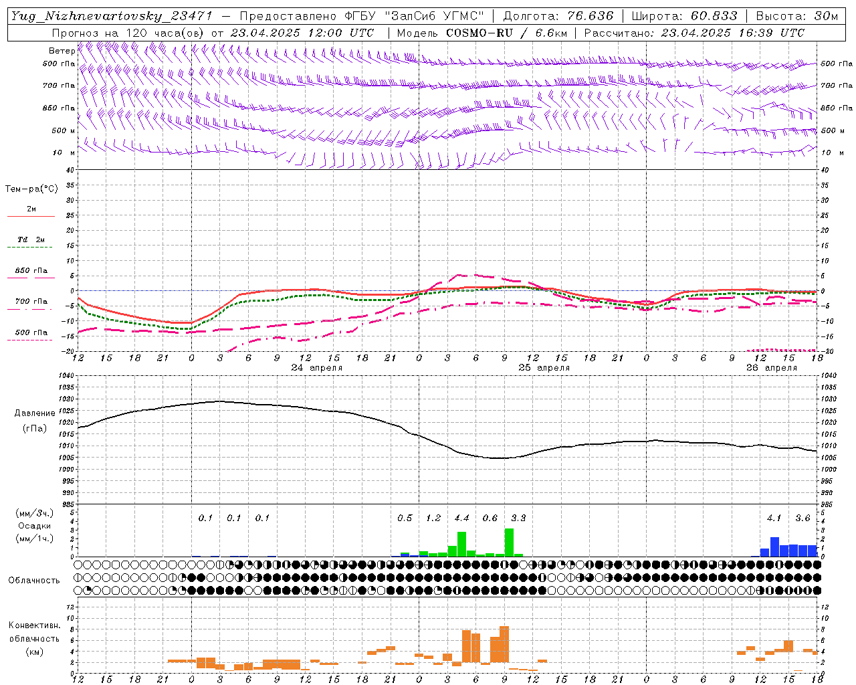Image resolution: width=856 pixels, height=685 pixels.
Task: Click the 'Высота: 30м' header value
Action: click(x=796, y=16)
